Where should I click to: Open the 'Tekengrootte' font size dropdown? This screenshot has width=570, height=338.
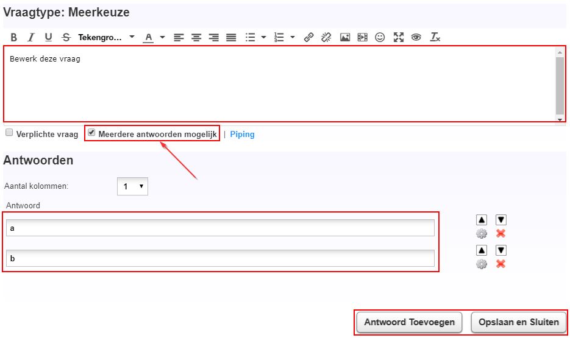(x=107, y=37)
